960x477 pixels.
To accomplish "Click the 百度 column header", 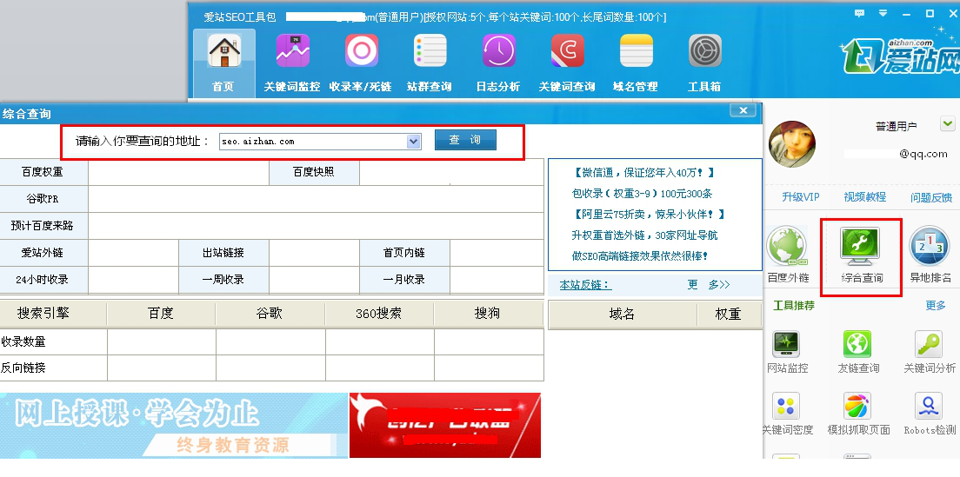I will click(x=161, y=314).
